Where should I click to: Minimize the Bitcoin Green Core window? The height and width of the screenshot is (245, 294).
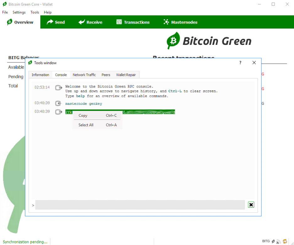pyautogui.click(x=259, y=4)
